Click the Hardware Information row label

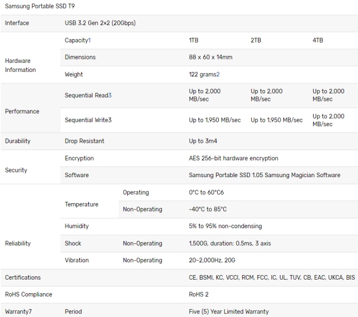point(20,65)
